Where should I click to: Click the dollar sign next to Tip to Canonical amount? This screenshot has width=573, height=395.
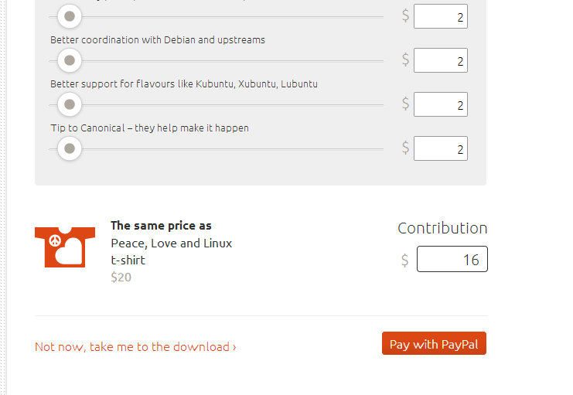(406, 148)
